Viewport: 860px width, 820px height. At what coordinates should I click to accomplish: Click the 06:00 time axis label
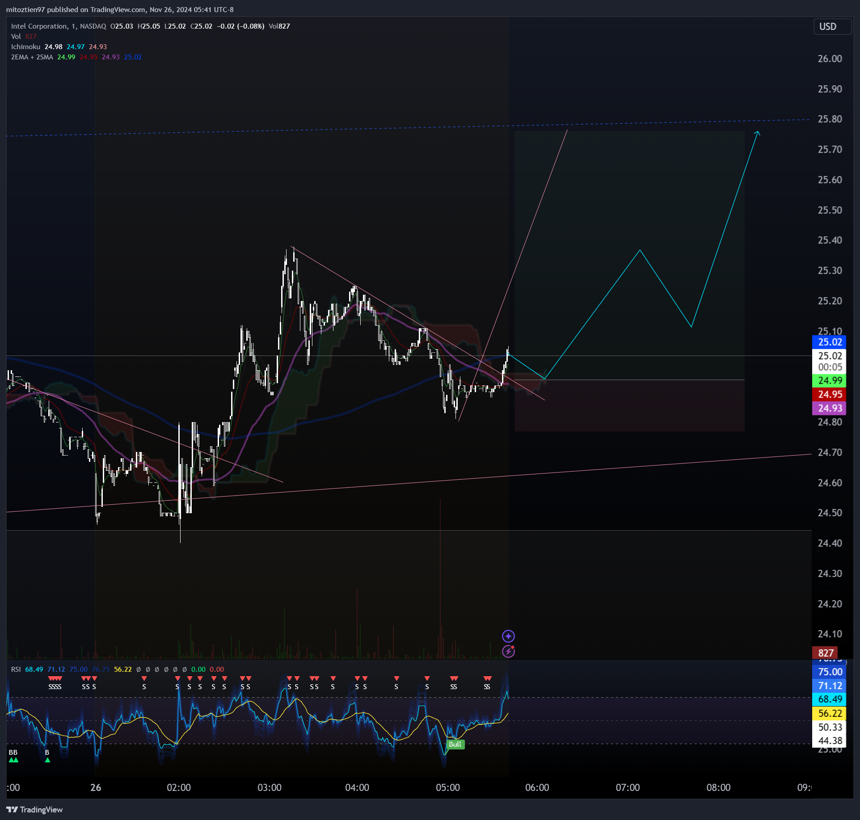[537, 787]
